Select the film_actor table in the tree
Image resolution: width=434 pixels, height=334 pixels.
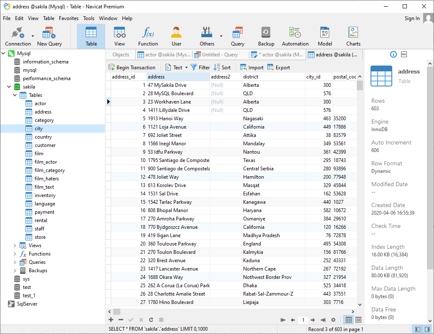pyautogui.click(x=46, y=162)
